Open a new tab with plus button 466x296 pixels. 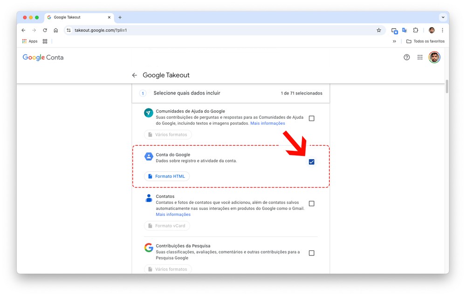[x=120, y=17]
